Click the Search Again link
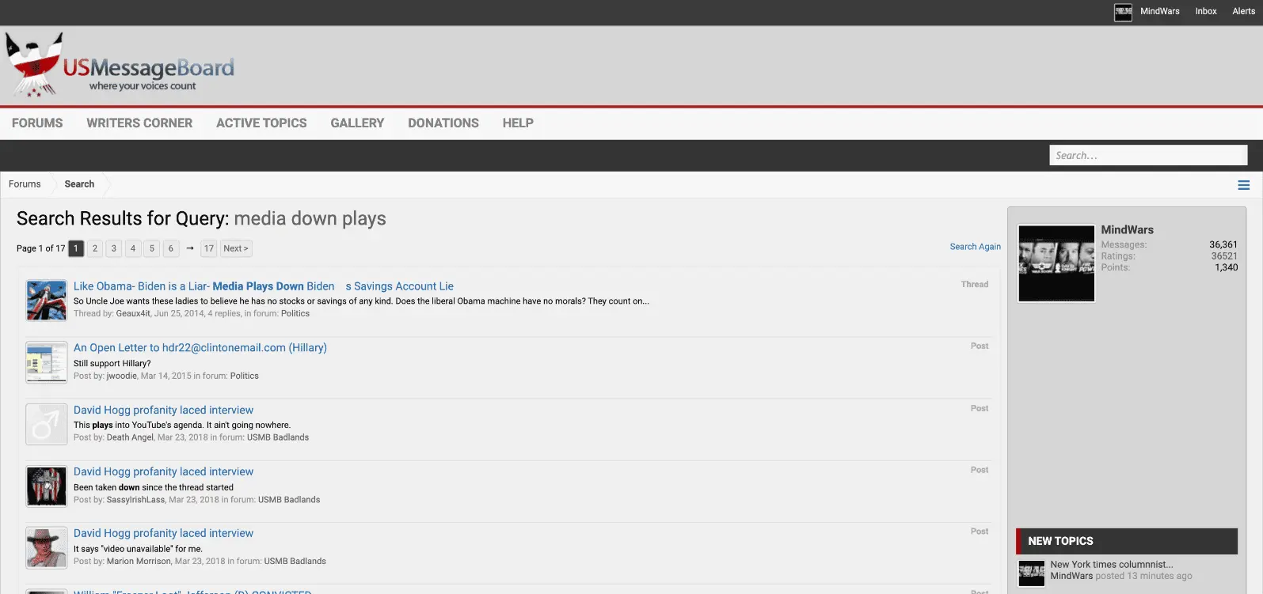This screenshot has height=594, width=1263. (975, 247)
